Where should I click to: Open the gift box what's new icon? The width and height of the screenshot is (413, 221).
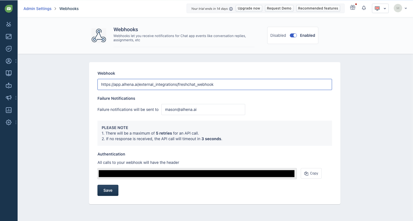[353, 8]
